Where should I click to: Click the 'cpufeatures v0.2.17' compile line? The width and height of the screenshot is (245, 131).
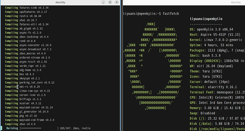click(26, 12)
